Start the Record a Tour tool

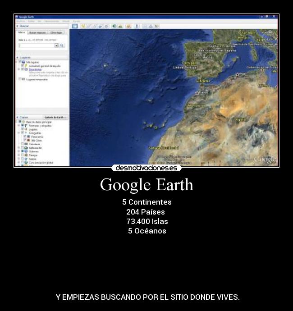pyautogui.click(x=106, y=26)
